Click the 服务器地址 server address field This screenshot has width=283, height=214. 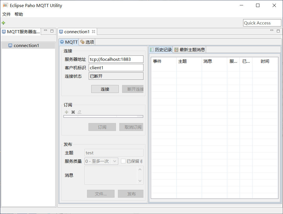pyautogui.click(x=116, y=59)
